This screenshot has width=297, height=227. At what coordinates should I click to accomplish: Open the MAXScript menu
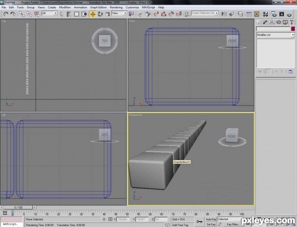[x=148, y=7]
